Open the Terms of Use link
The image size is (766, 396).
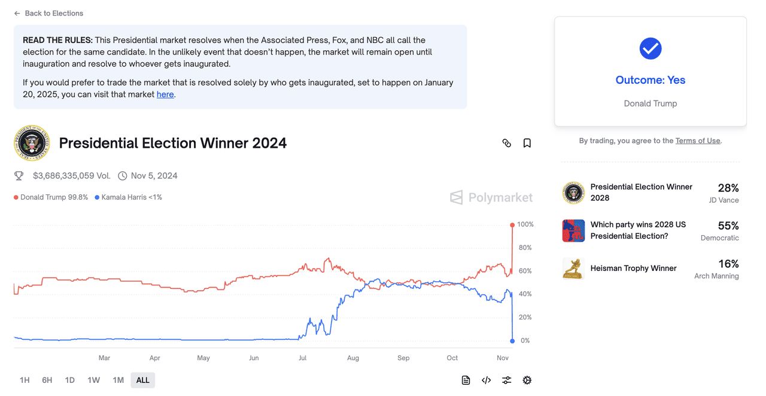(x=698, y=141)
